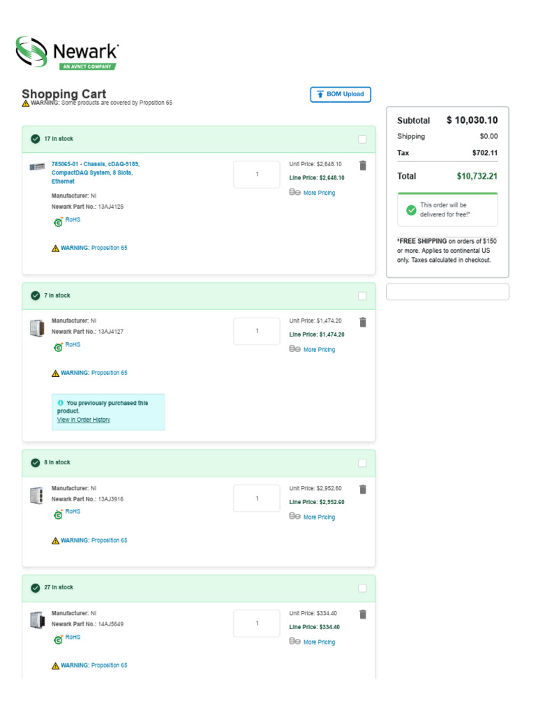
Task: Click the BOM Upload button
Action: (x=341, y=94)
